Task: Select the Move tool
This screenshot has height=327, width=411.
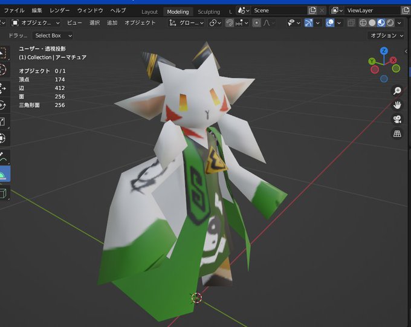Action: click(3, 89)
